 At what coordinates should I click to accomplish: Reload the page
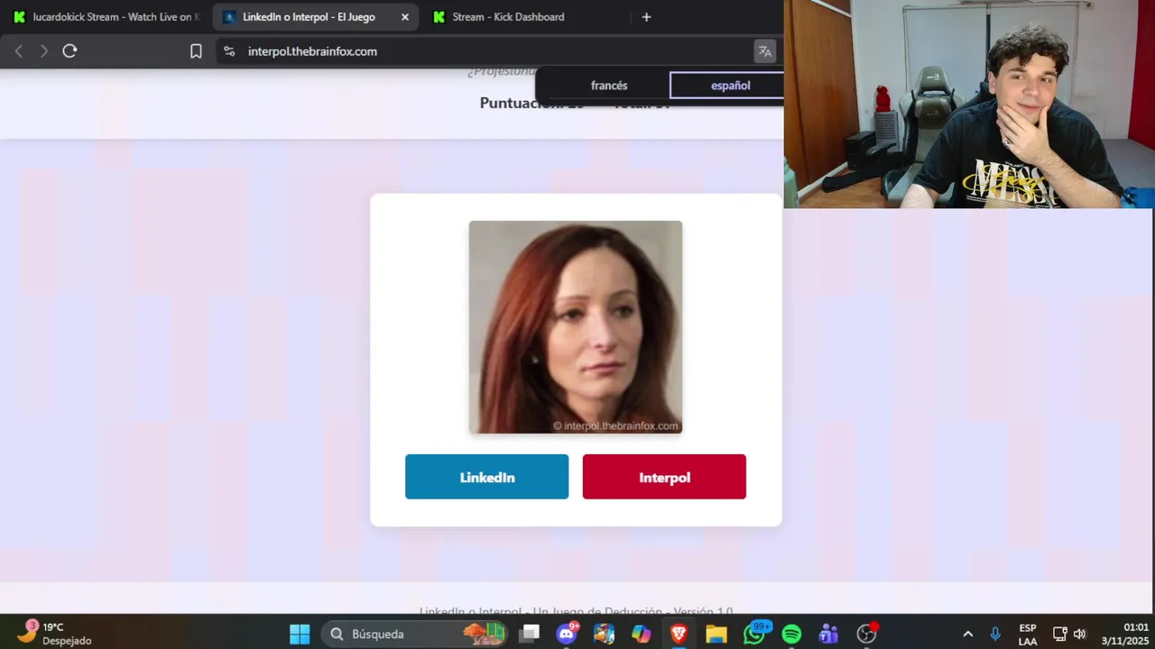coord(69,51)
